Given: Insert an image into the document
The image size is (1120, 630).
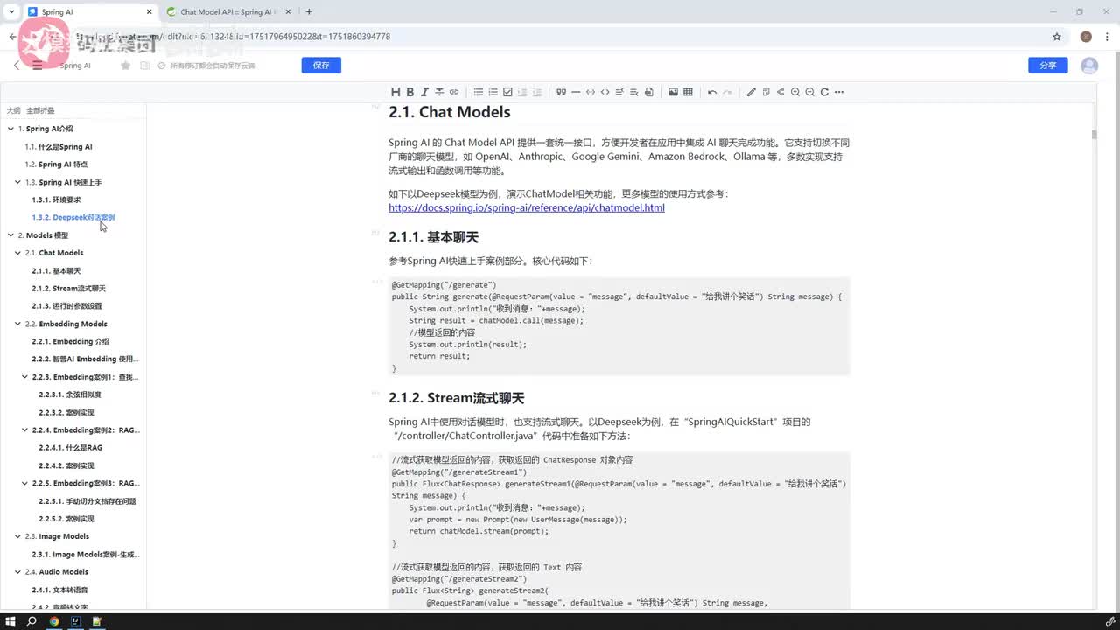Looking at the screenshot, I should tap(673, 92).
